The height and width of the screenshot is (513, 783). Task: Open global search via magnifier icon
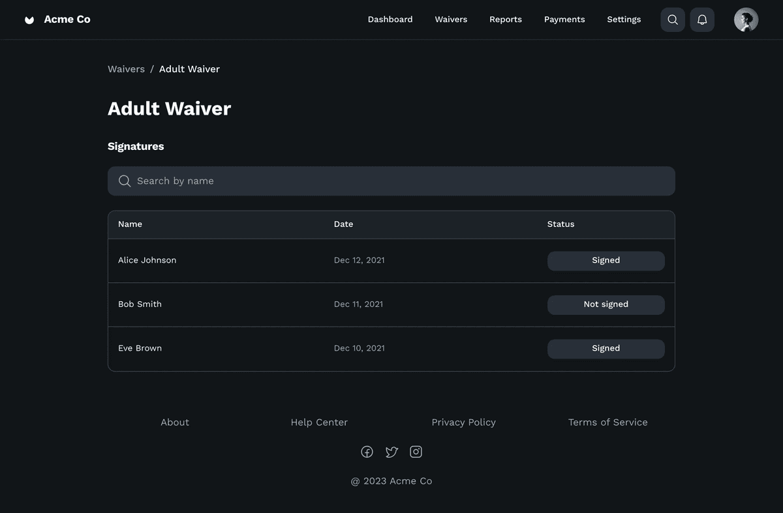click(x=673, y=19)
